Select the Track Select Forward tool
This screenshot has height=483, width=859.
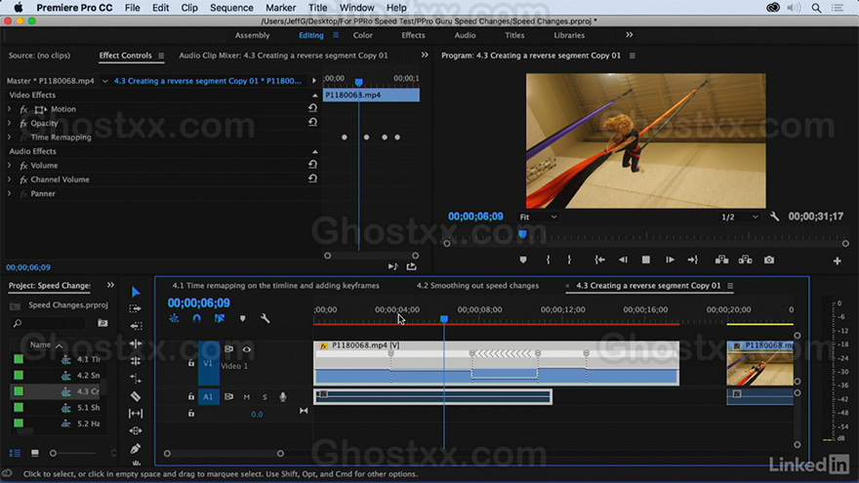point(136,309)
